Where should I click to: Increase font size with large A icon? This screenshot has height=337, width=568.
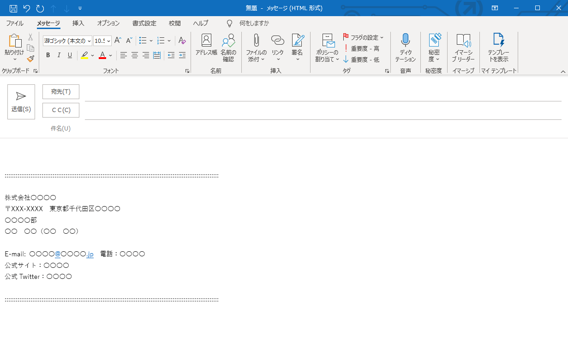(x=118, y=41)
